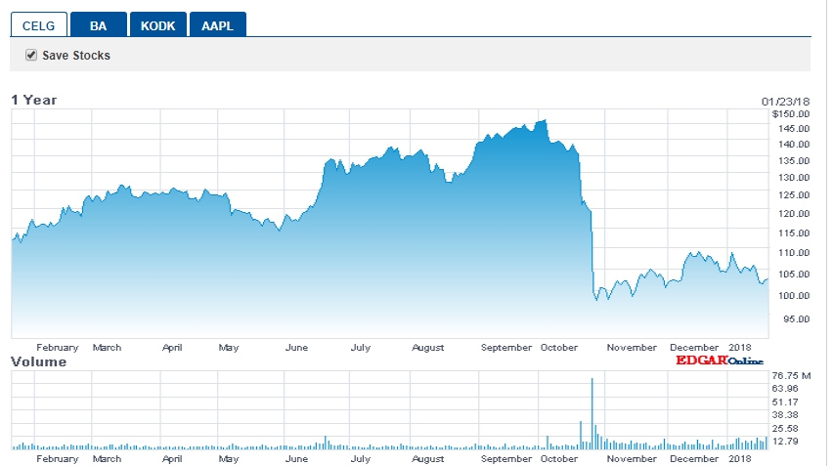Click the 100.00 price axis label
Screen dimensions: 833x466
pos(794,296)
